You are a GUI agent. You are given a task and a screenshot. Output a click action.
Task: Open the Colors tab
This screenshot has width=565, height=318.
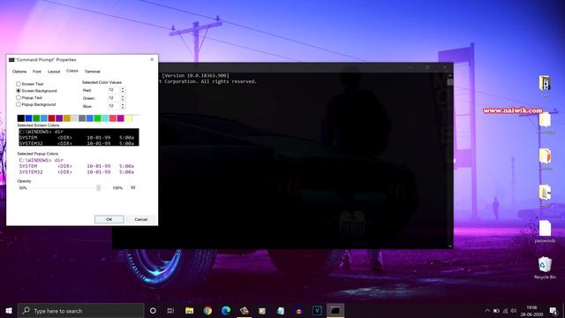tap(72, 71)
